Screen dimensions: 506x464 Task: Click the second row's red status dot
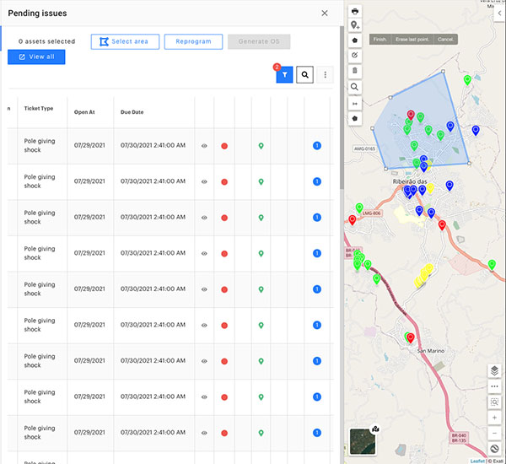[x=224, y=181]
